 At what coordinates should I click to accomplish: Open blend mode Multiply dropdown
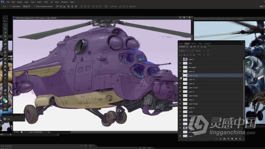click(x=186, y=51)
